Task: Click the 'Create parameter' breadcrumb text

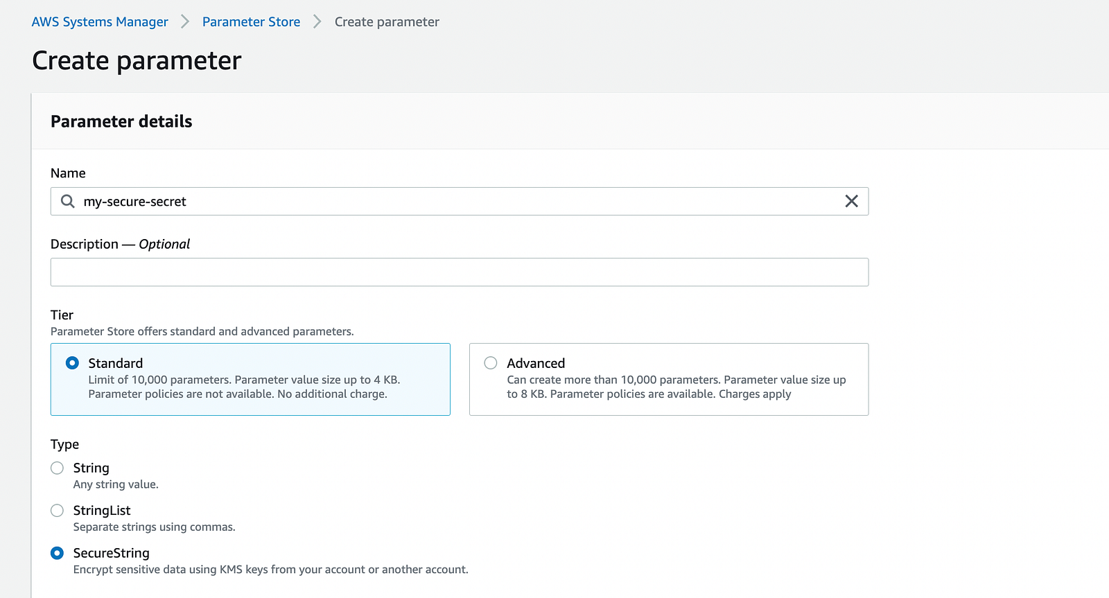Action: tap(387, 21)
